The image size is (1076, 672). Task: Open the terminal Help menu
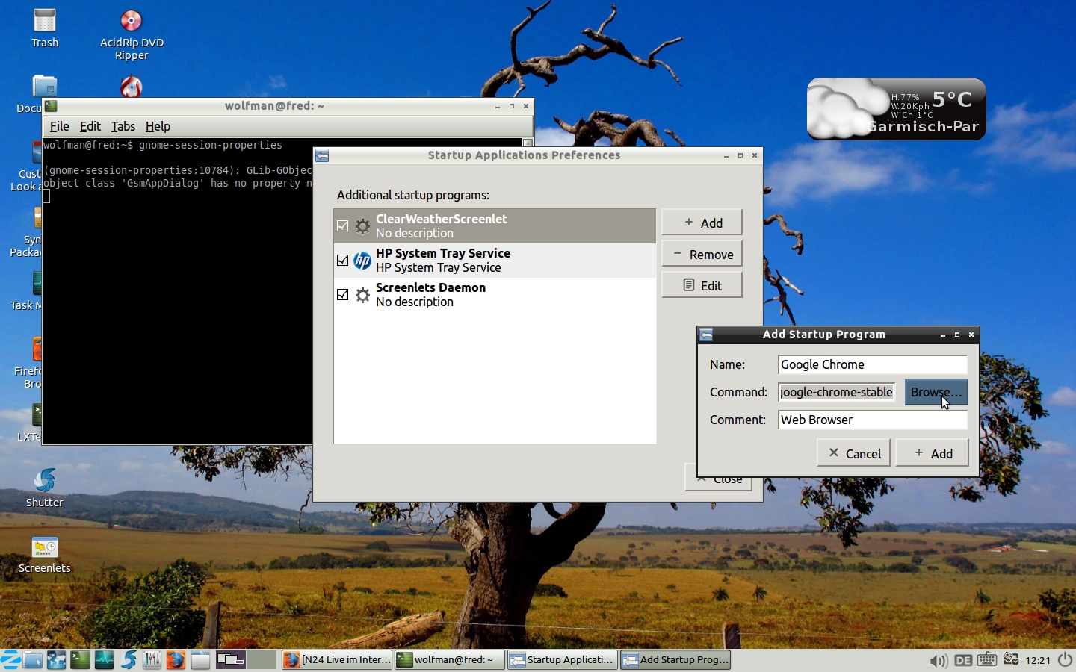[x=158, y=126]
